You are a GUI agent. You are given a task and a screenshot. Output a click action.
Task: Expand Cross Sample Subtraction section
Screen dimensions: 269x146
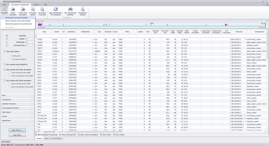point(17,108)
